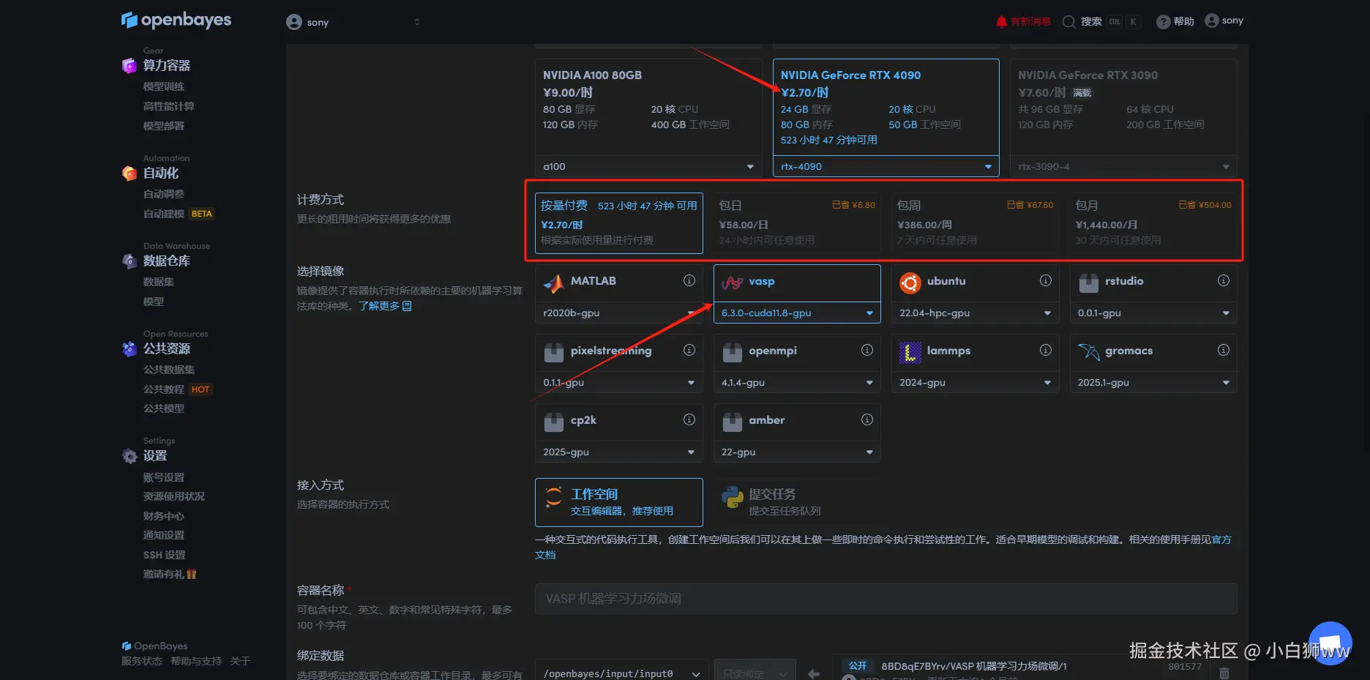Show info for the openmpi image
Image resolution: width=1370 pixels, height=680 pixels.
(x=867, y=350)
